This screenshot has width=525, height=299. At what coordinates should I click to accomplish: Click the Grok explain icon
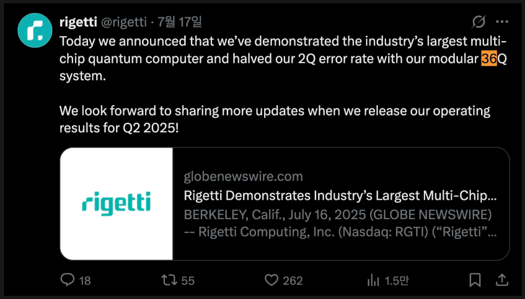(x=478, y=22)
